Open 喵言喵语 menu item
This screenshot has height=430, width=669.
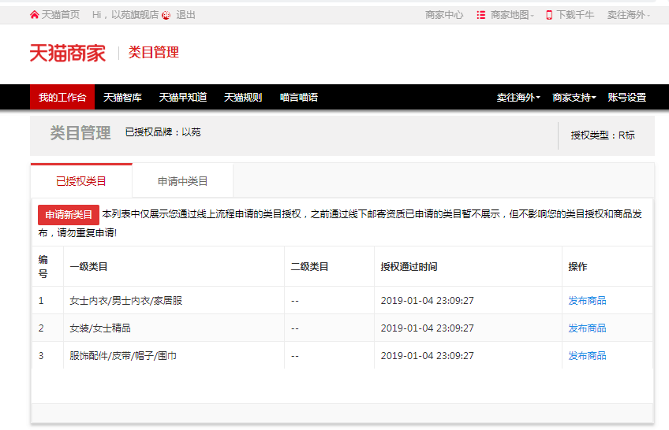point(299,98)
